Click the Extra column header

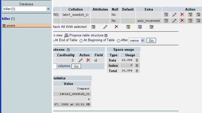point(149,9)
